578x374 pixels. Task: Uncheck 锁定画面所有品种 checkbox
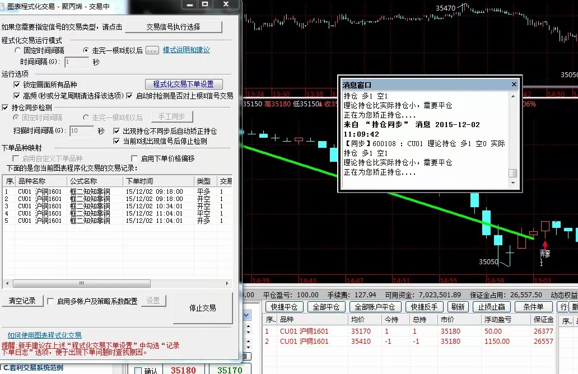click(17, 85)
